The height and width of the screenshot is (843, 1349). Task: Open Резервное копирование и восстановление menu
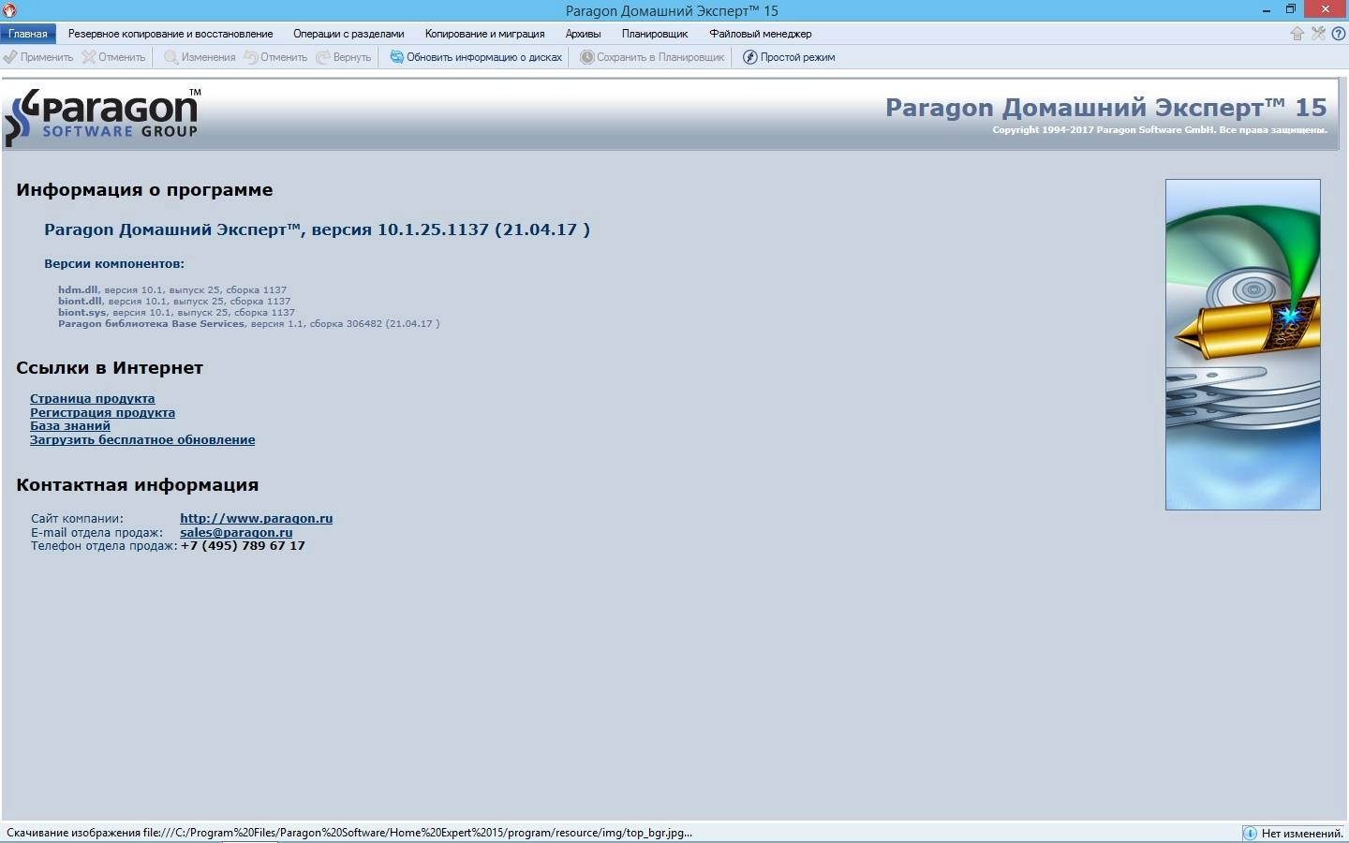tap(170, 34)
